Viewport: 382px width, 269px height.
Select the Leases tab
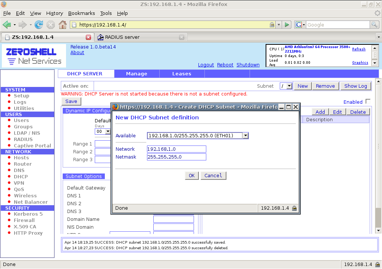pyautogui.click(x=182, y=74)
